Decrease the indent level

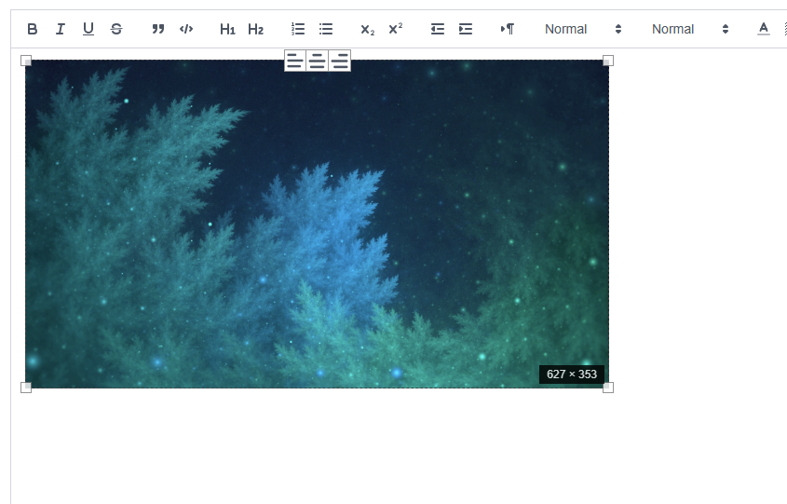click(x=437, y=29)
